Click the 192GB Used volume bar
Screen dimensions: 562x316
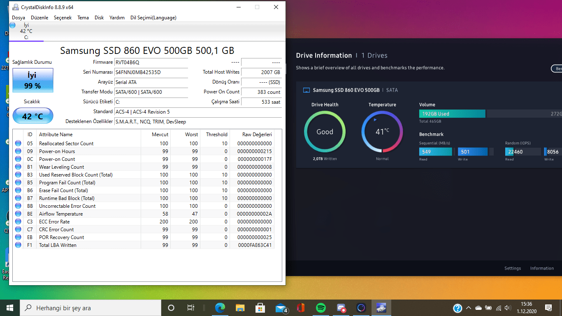pyautogui.click(x=452, y=114)
